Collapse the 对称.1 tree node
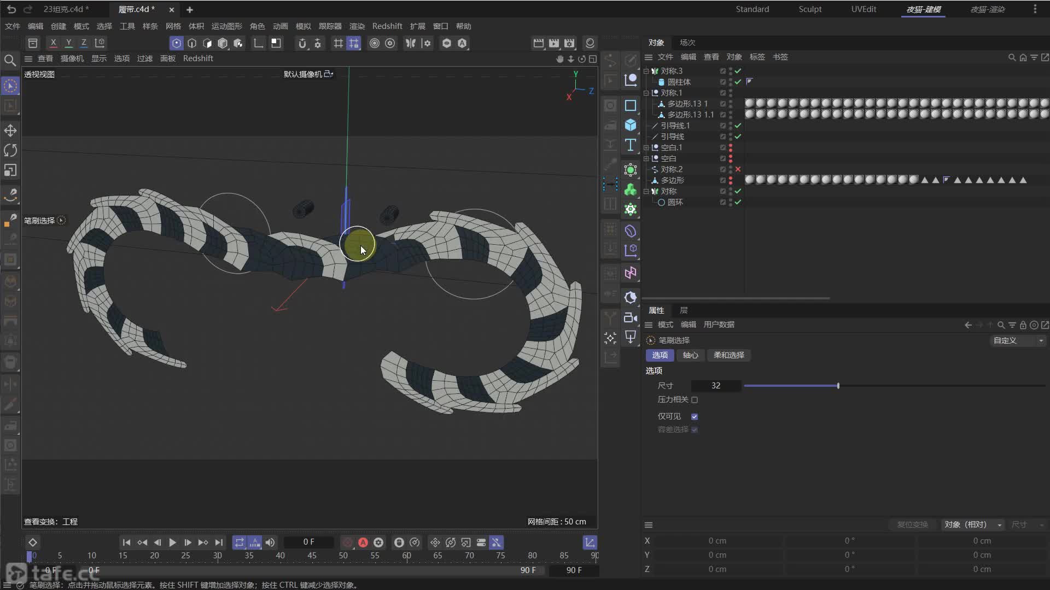 click(646, 93)
